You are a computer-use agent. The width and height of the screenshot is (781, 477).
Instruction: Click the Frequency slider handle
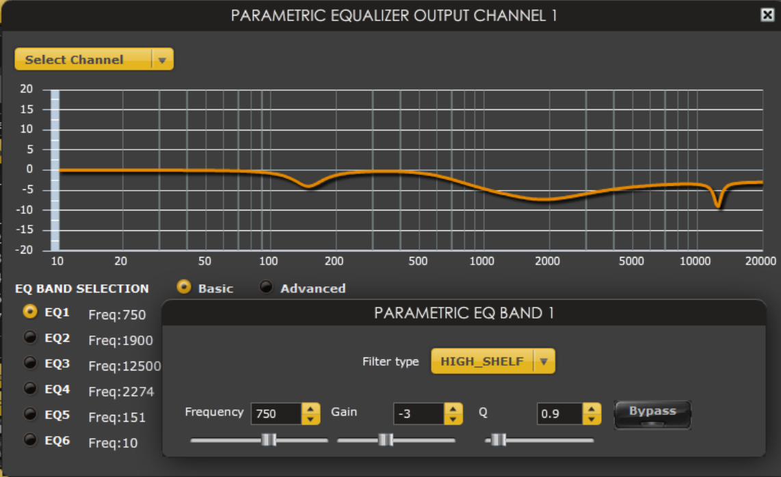coord(269,439)
